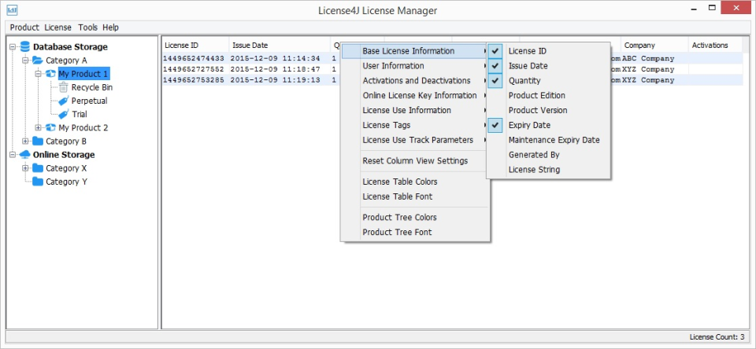Screen dimensions: 756x349
Task: Select Reset Column View Settings
Action: [x=415, y=161]
